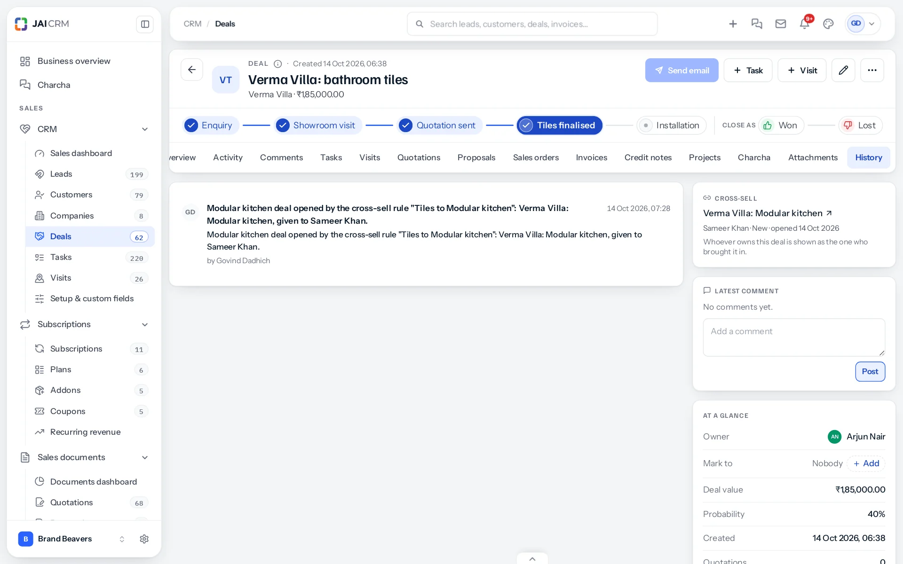Close the deal as Won
This screenshot has height=564, width=903.
tap(781, 125)
